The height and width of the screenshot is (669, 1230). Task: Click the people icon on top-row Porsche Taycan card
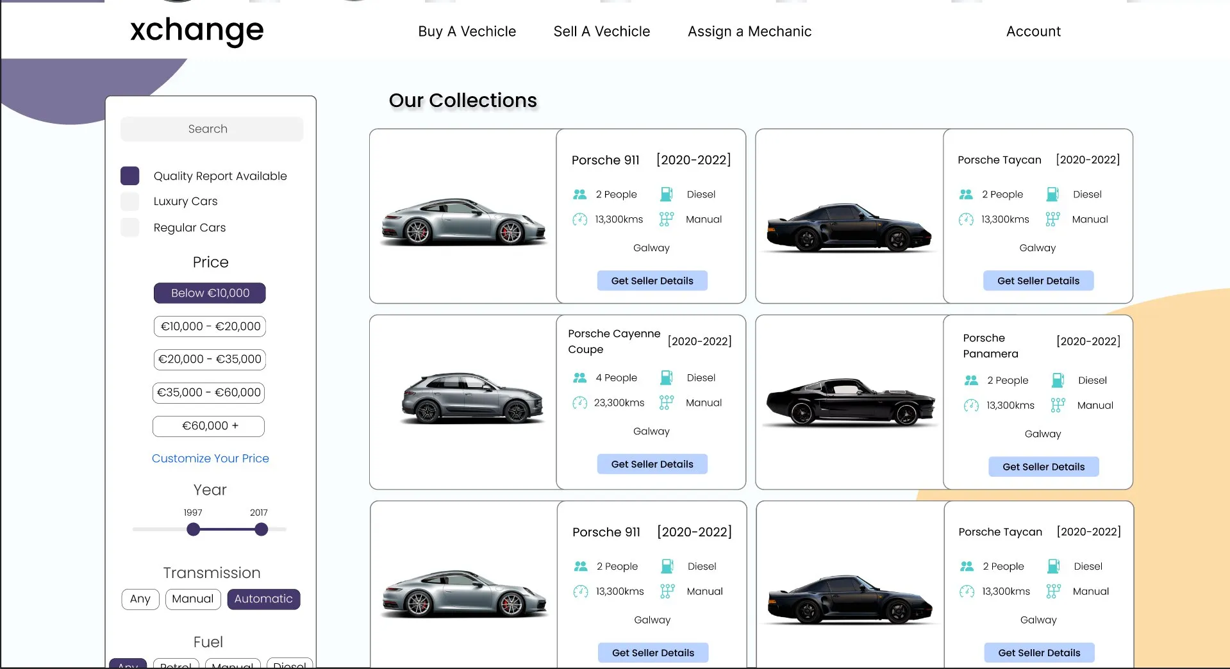(966, 194)
